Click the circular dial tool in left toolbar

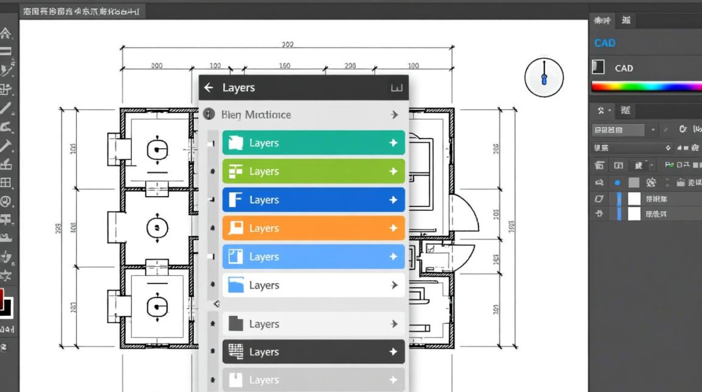pos(6,201)
